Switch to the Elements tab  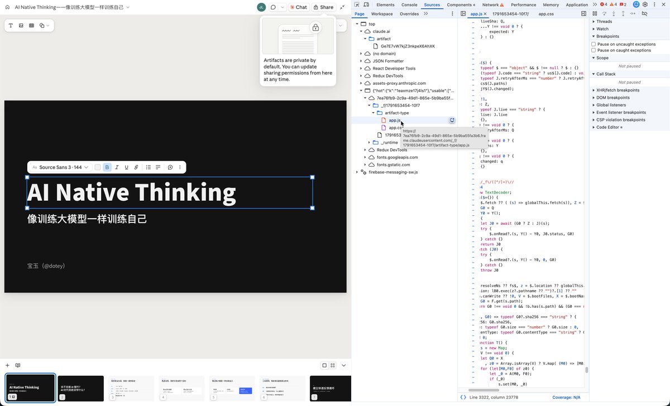[385, 4]
